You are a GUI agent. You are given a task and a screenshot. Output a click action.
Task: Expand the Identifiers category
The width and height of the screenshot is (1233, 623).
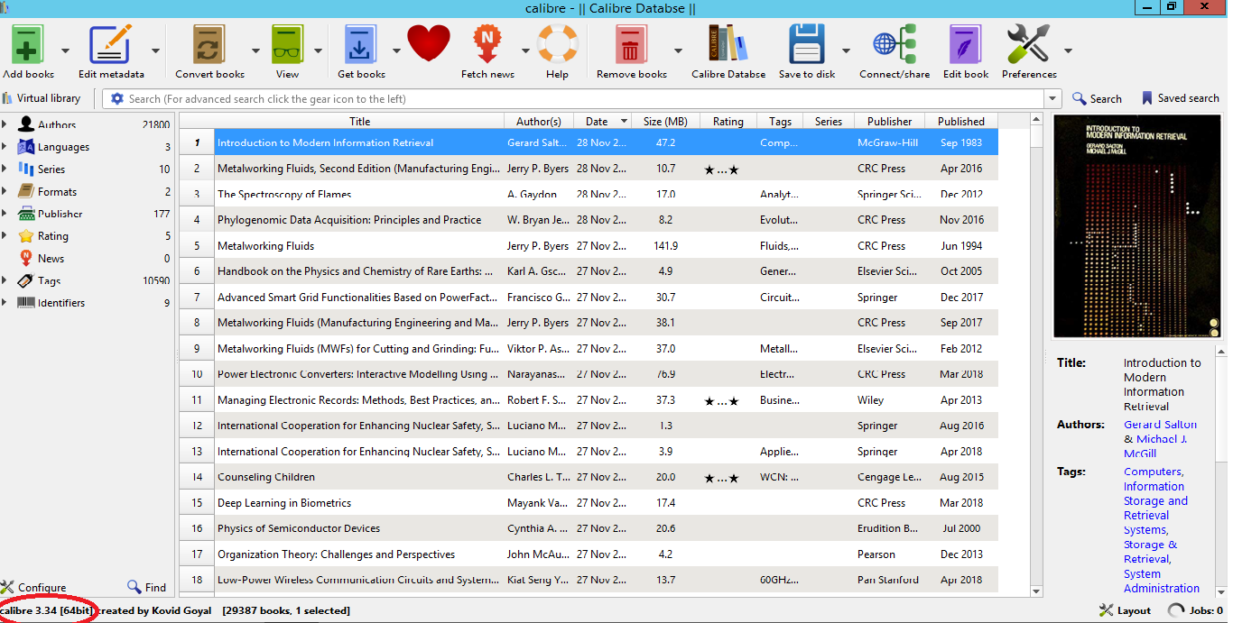tap(5, 303)
